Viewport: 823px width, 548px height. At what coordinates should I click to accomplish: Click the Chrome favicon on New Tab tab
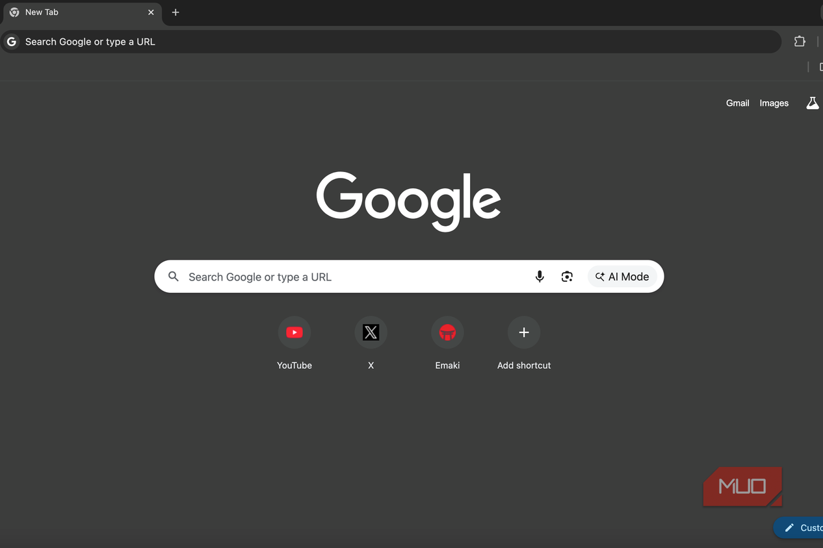point(14,12)
